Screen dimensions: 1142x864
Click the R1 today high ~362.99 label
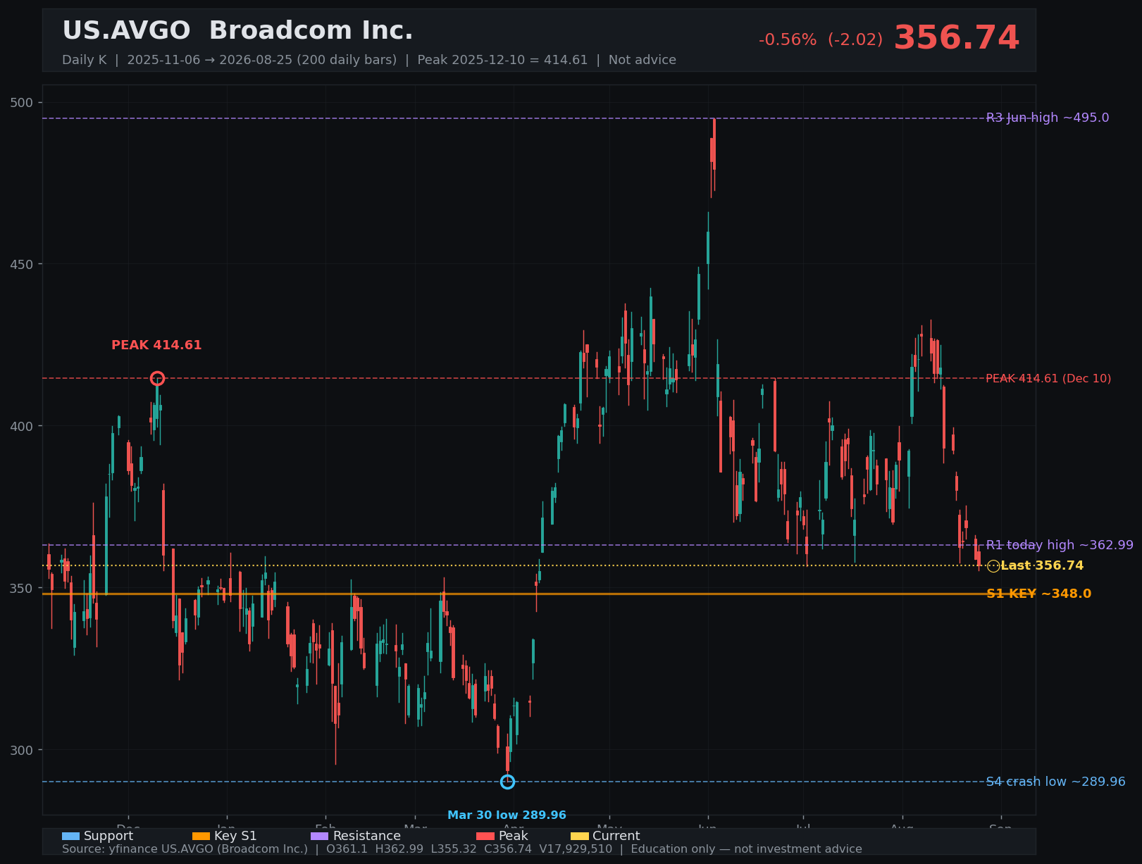pos(1060,545)
